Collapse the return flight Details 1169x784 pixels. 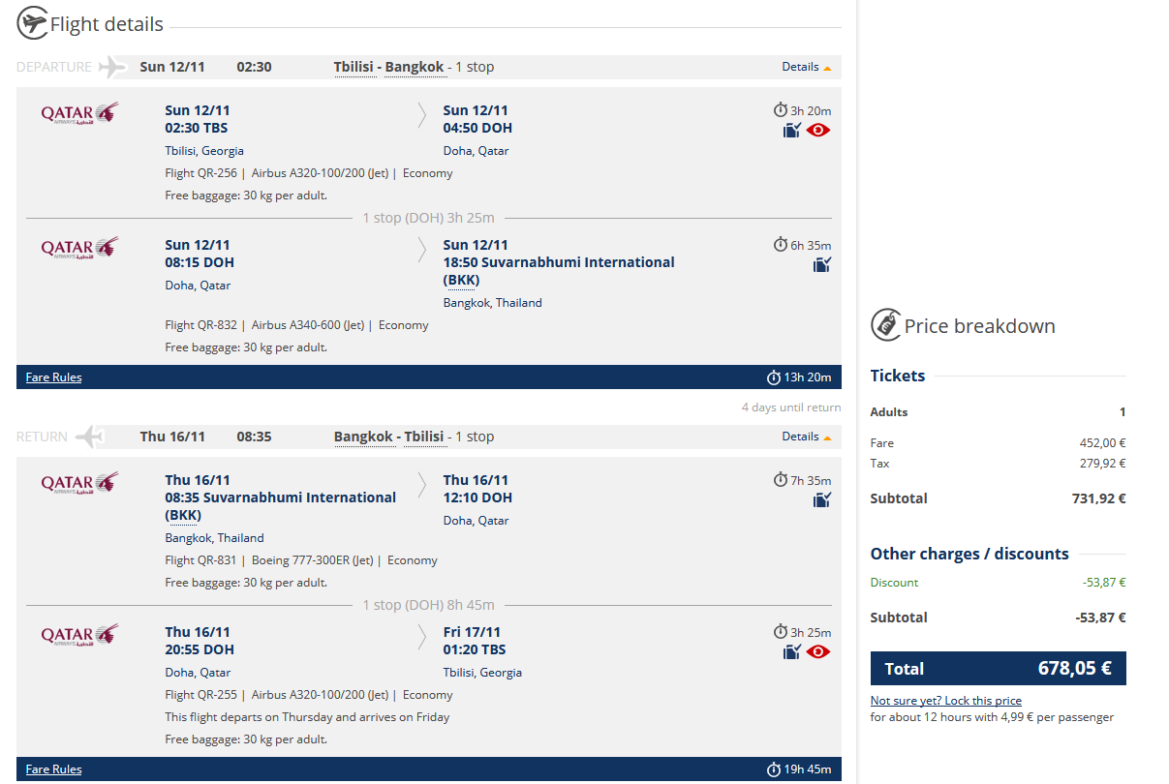(x=807, y=437)
